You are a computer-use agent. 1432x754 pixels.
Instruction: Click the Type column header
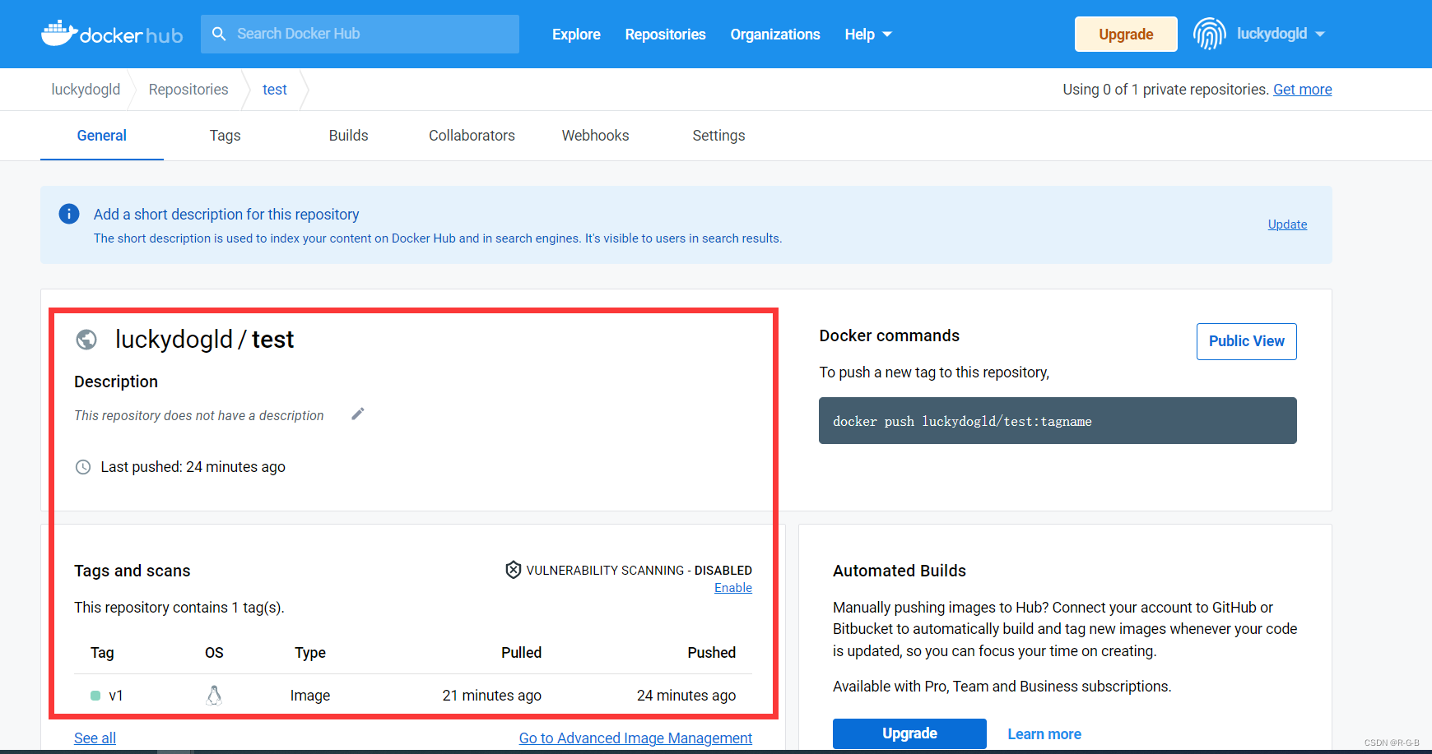[x=310, y=653]
